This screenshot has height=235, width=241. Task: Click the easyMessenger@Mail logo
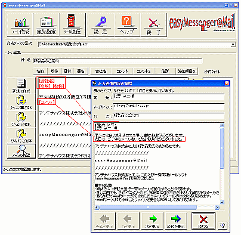tap(202, 23)
